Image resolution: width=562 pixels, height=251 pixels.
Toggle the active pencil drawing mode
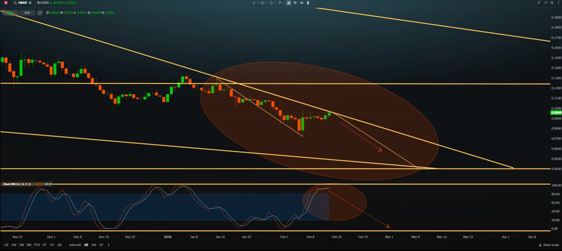coord(289,3)
